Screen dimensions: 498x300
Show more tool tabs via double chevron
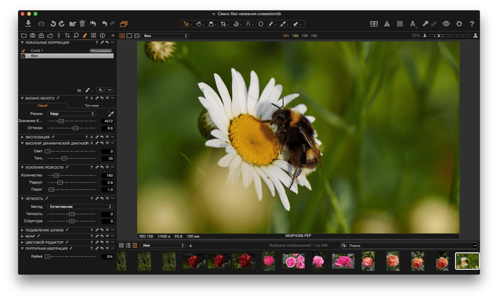pos(113,35)
